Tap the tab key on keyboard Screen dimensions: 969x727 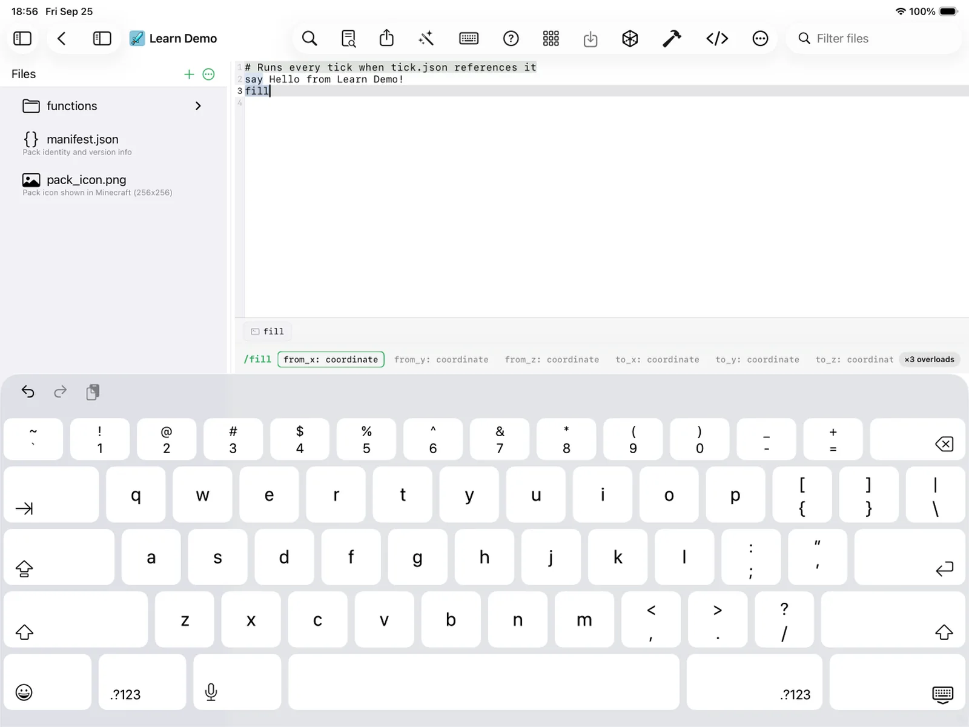click(51, 494)
